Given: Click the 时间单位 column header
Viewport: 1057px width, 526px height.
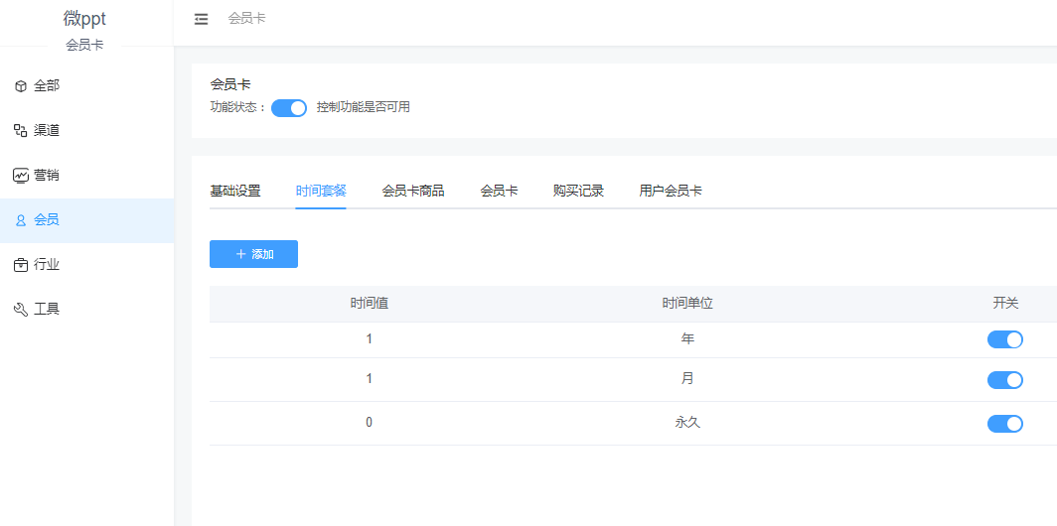Looking at the screenshot, I should (687, 304).
